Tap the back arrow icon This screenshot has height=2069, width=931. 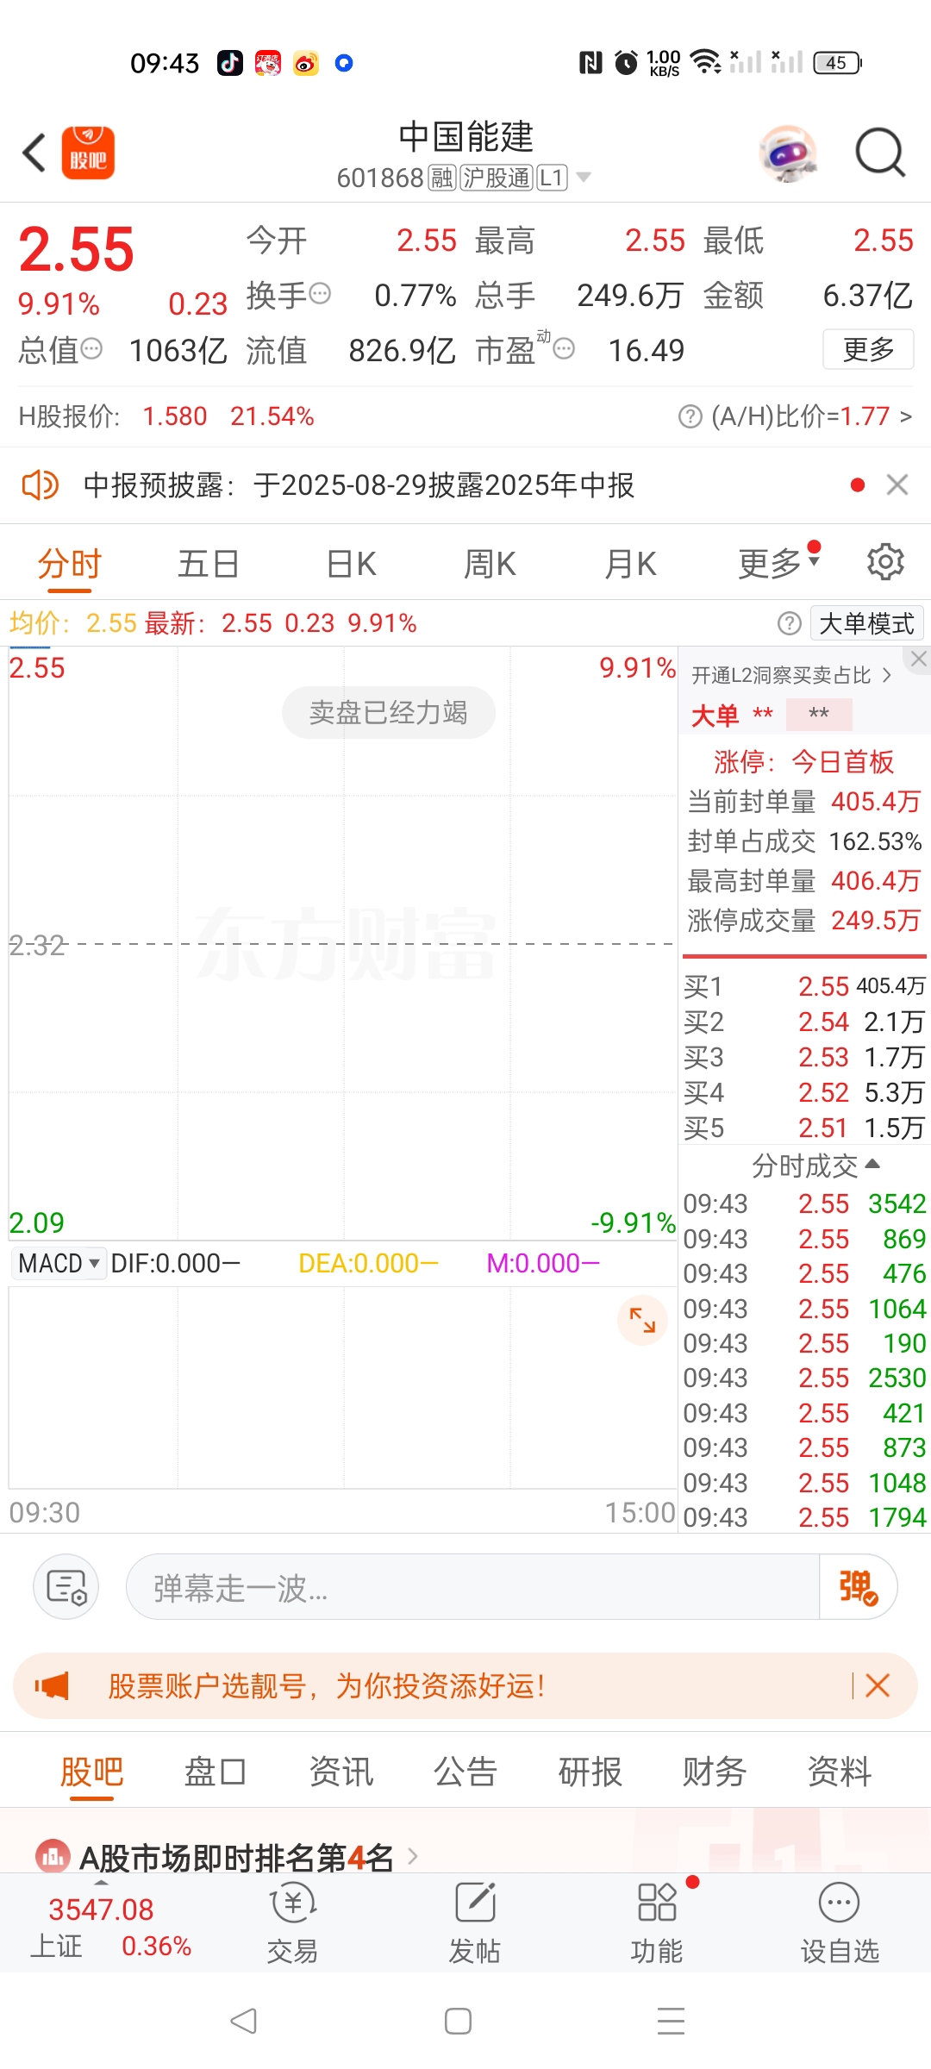[34, 153]
